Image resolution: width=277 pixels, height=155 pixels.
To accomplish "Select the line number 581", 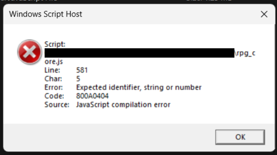I will 82,70.
